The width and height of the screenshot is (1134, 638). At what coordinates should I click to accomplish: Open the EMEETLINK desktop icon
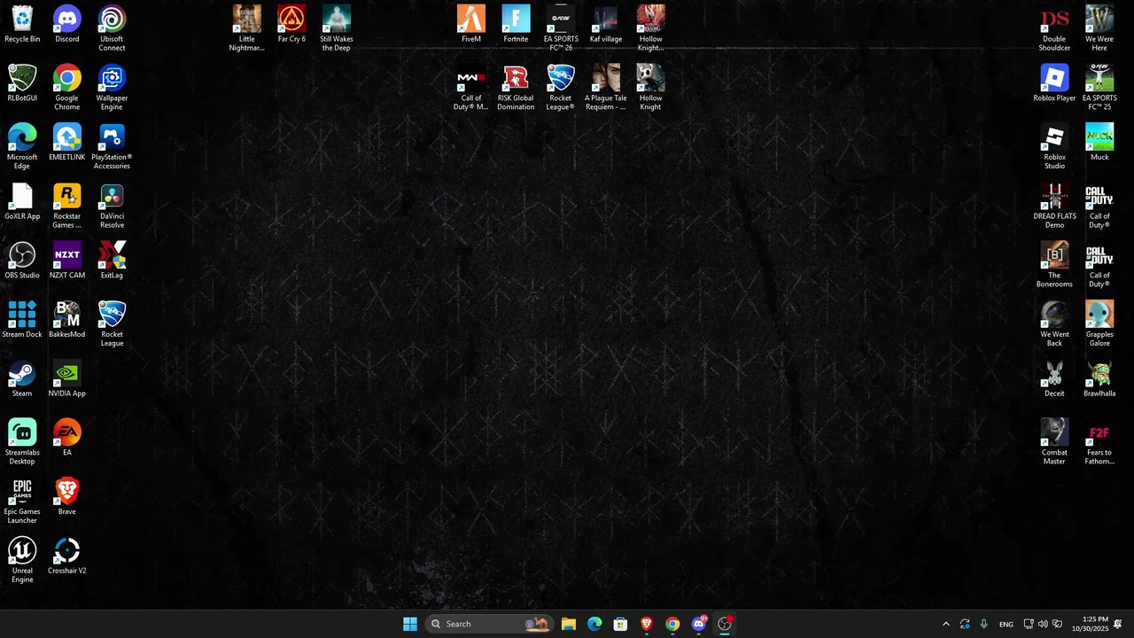(x=67, y=143)
